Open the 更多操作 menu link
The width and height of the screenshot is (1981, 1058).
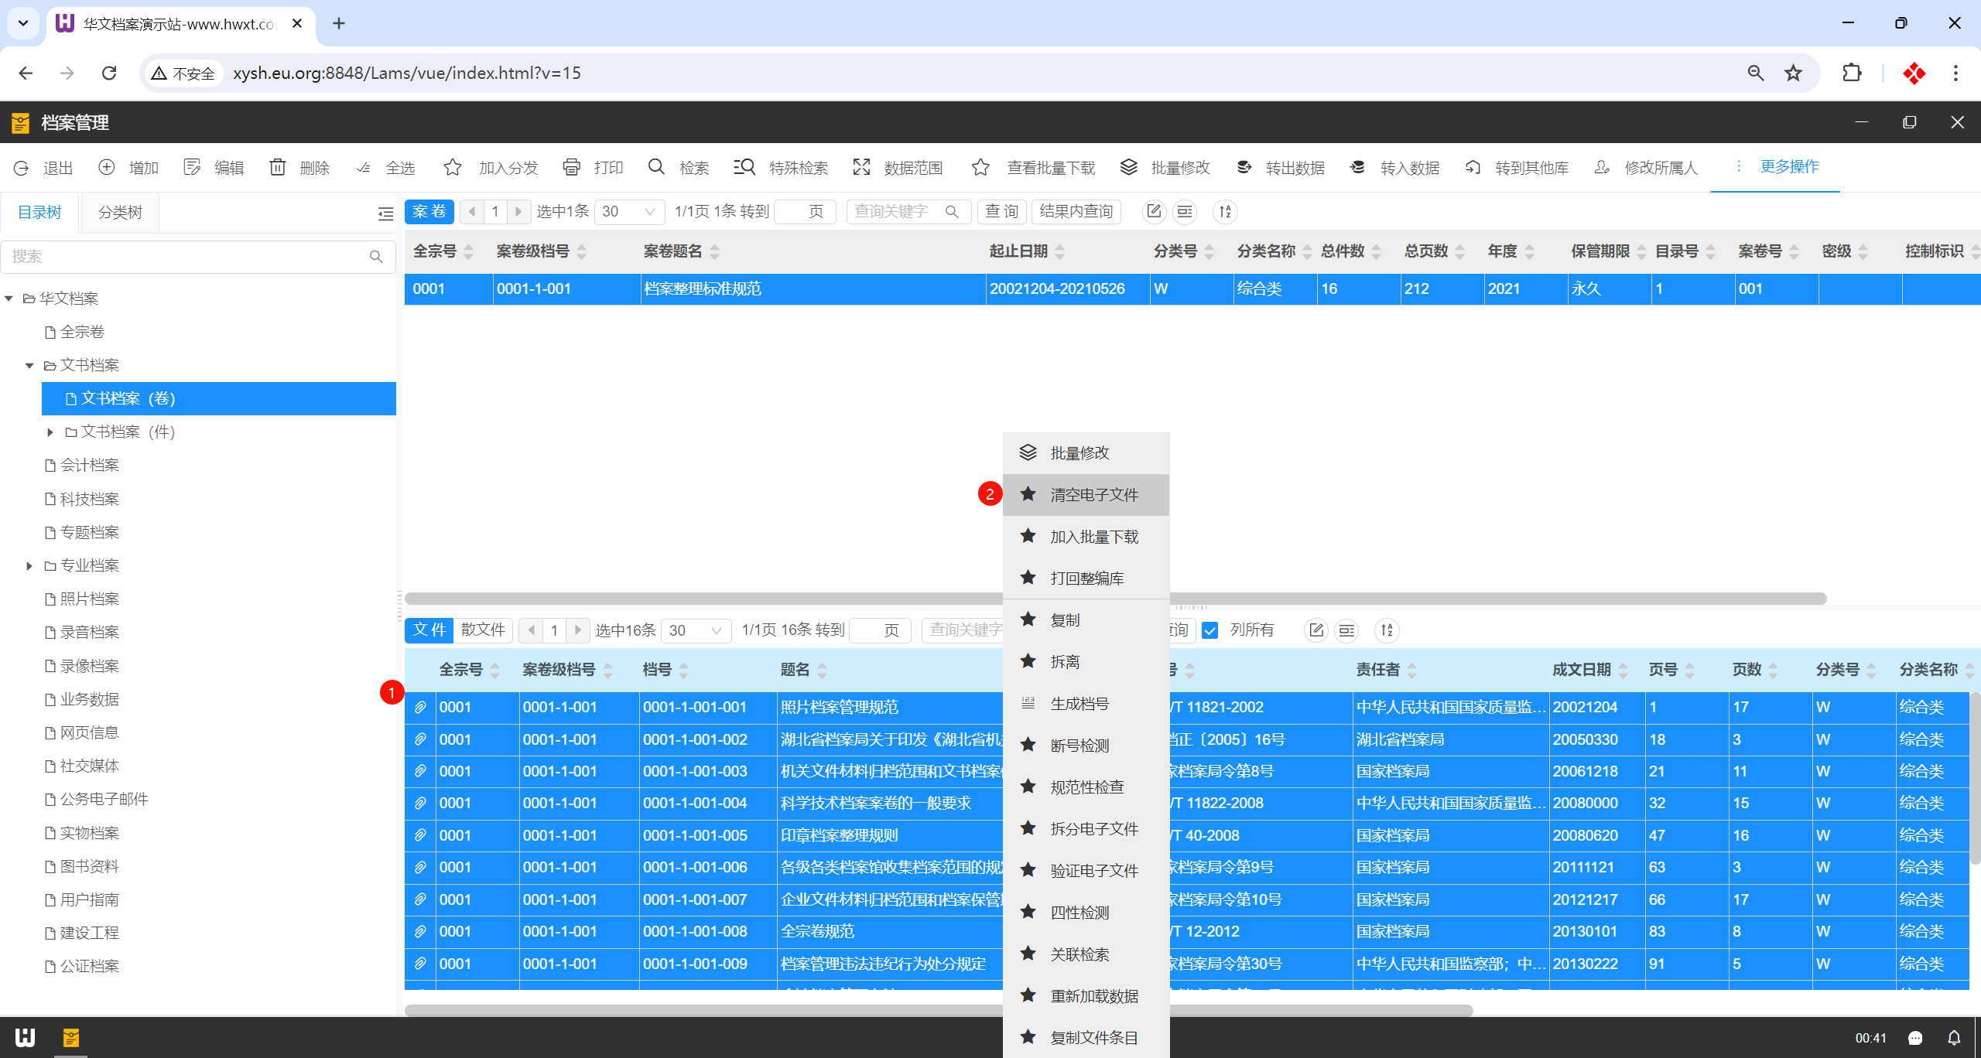pyautogui.click(x=1788, y=166)
